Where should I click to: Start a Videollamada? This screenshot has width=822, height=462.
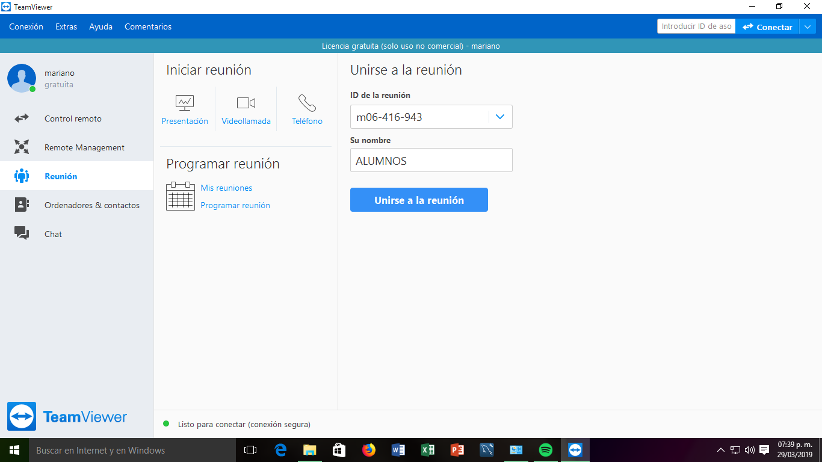point(246,103)
